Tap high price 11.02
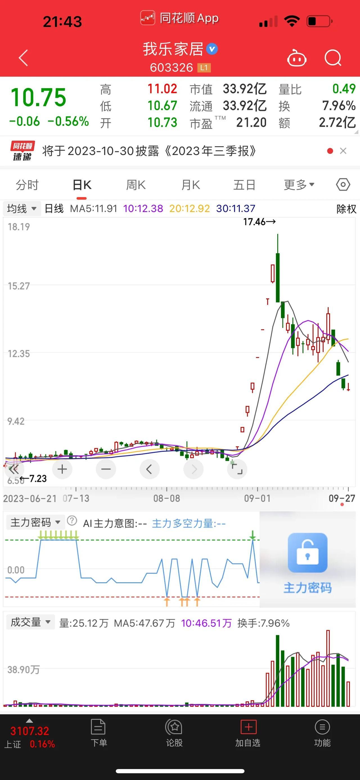This screenshot has height=780, width=360. click(x=162, y=89)
